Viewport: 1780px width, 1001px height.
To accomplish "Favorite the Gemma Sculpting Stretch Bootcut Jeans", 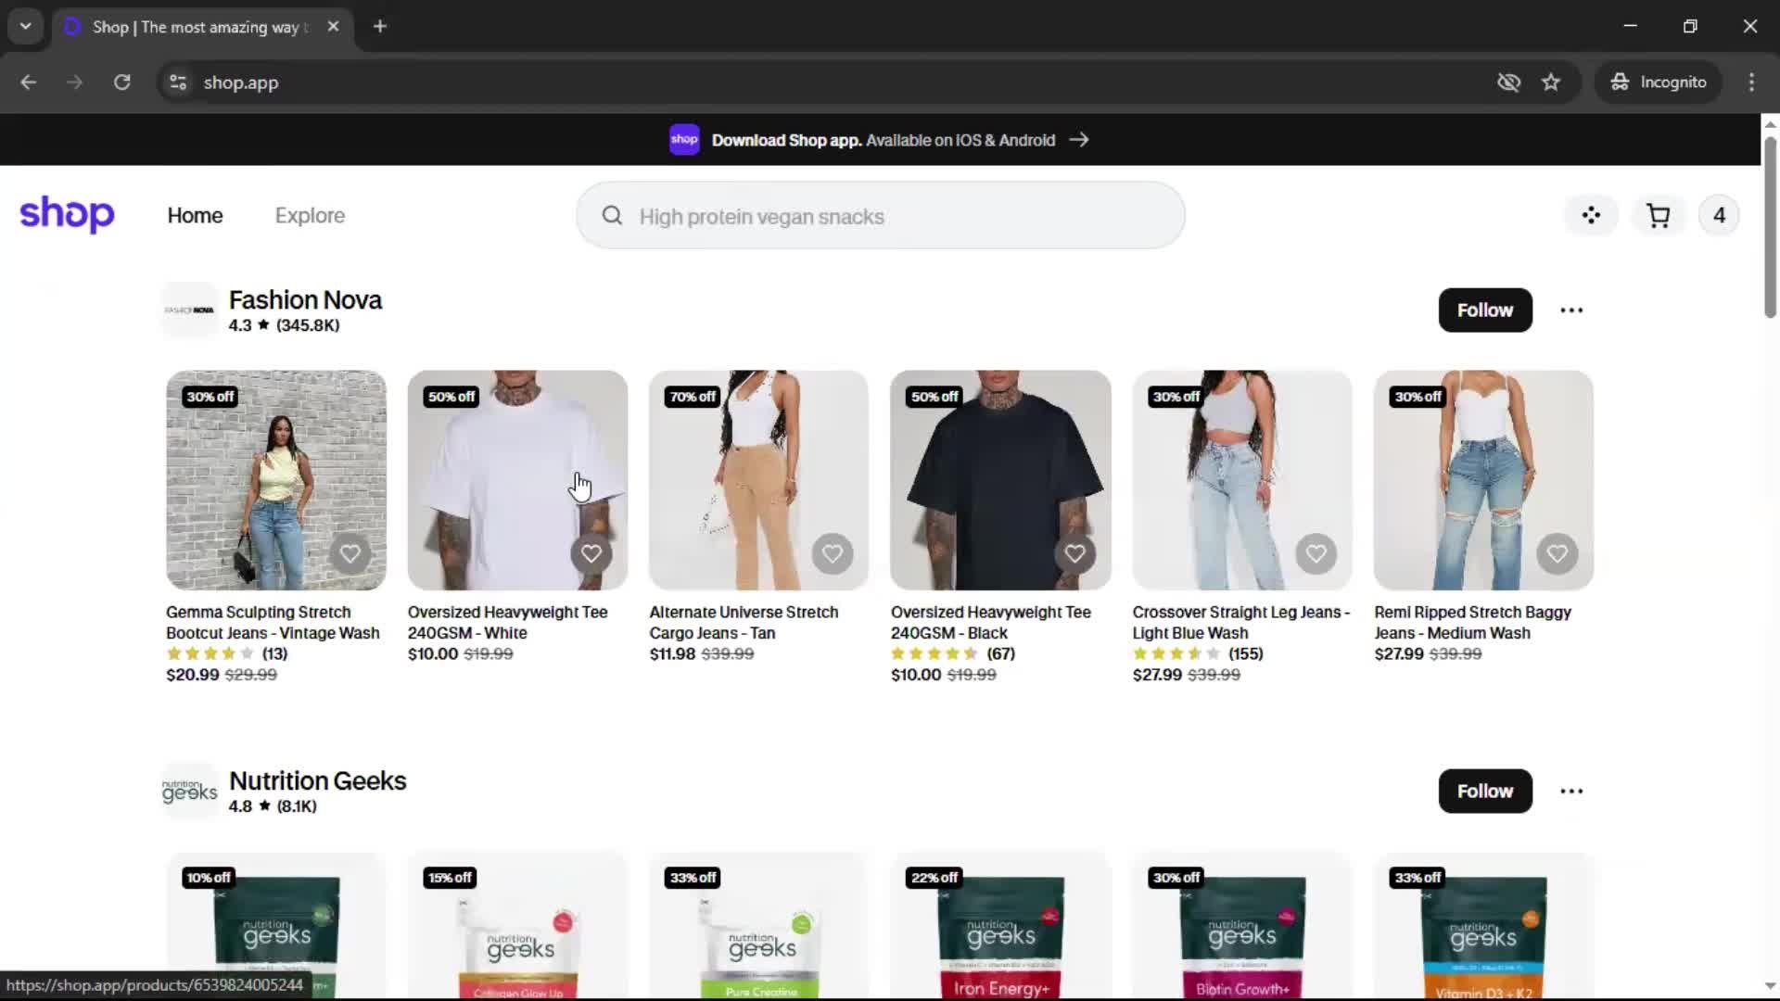I will [x=350, y=554].
